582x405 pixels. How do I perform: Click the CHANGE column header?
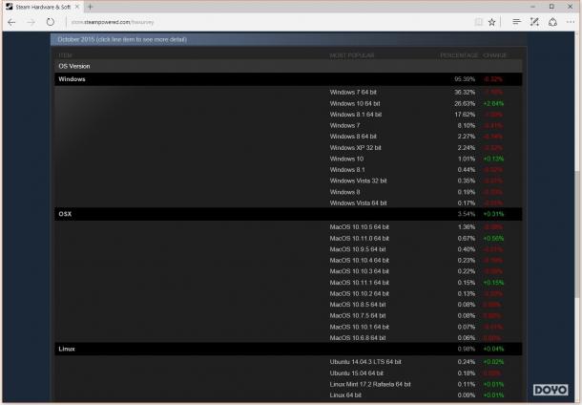[495, 55]
